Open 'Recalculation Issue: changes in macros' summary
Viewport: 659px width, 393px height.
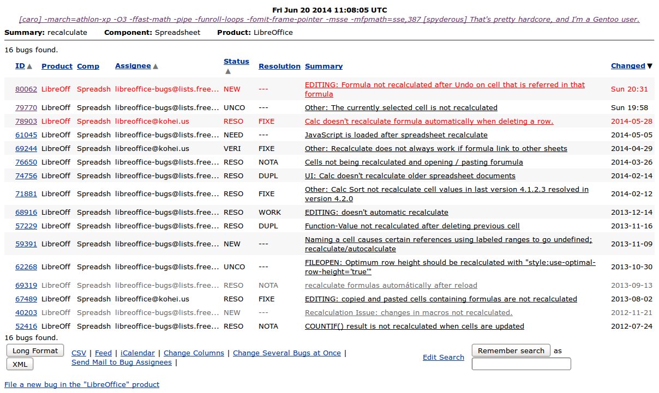[x=409, y=312]
